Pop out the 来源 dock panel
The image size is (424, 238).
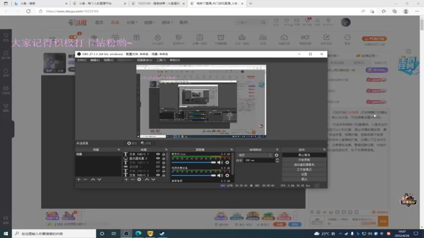point(166,150)
